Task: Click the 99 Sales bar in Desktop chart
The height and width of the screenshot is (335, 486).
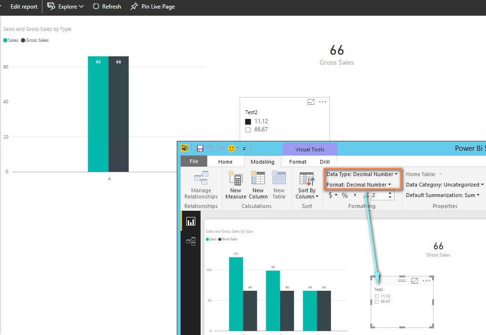Action: click(273, 301)
